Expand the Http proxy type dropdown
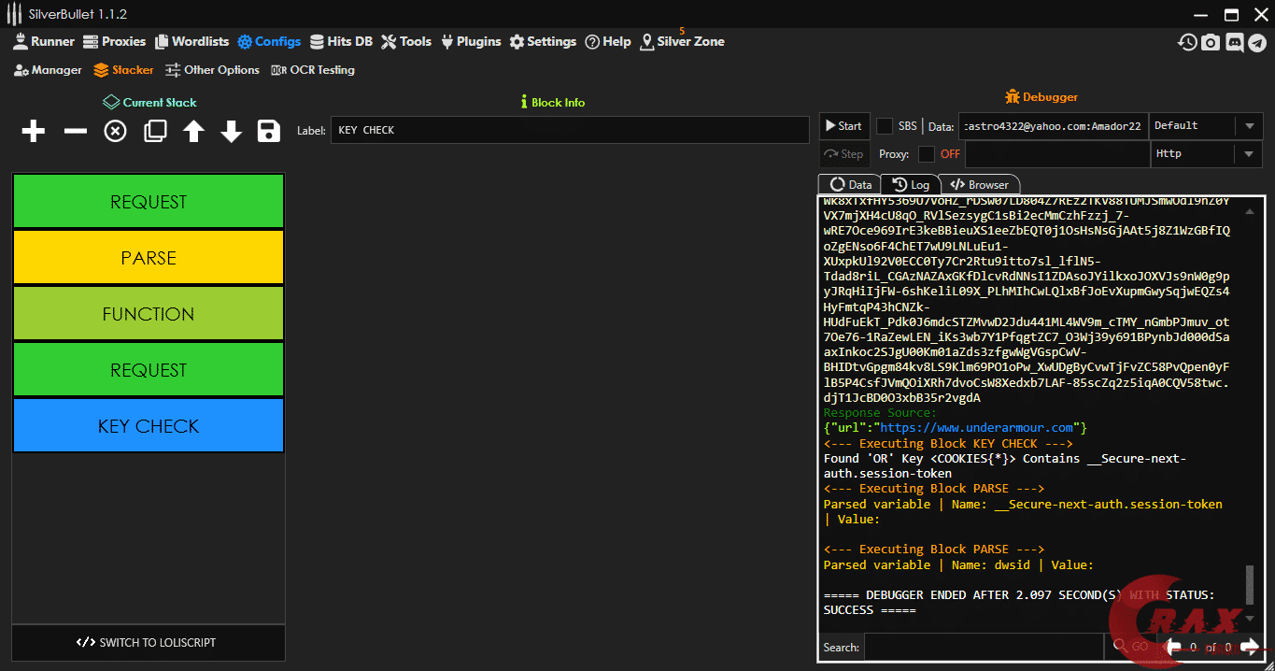 pyautogui.click(x=1206, y=154)
